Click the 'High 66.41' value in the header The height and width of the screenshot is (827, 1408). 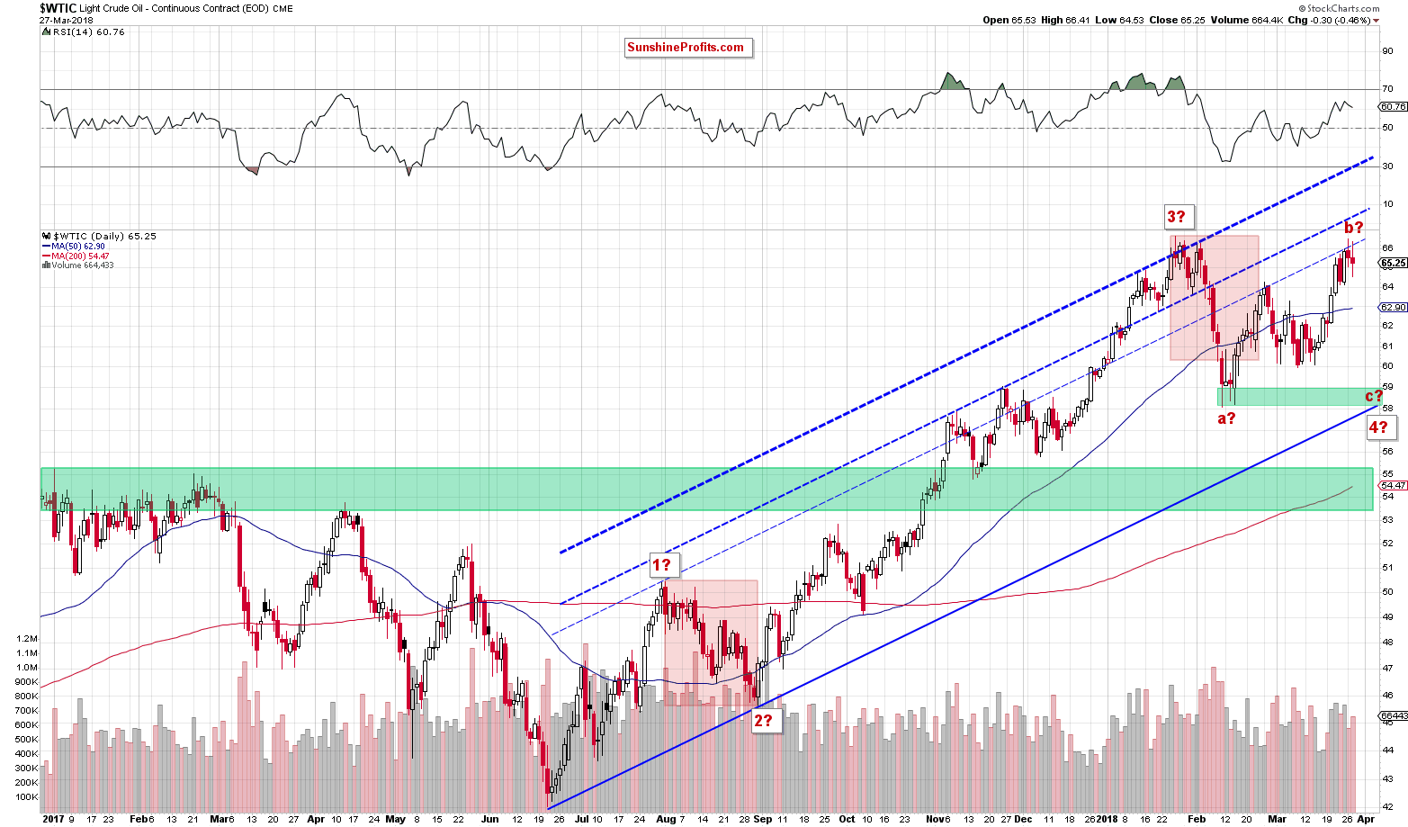(1065, 20)
